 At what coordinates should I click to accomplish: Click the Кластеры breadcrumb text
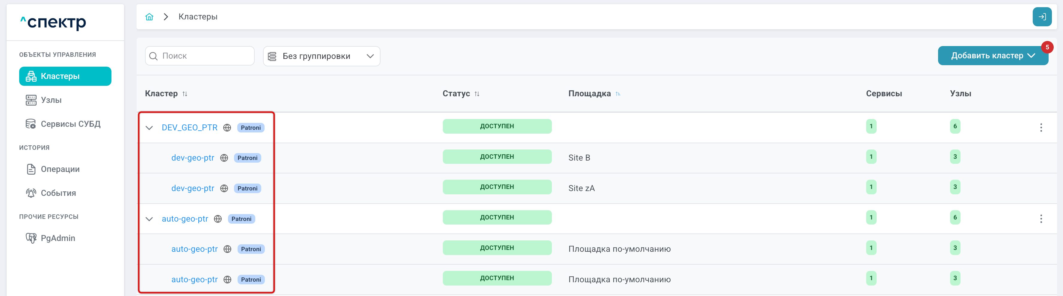[198, 17]
